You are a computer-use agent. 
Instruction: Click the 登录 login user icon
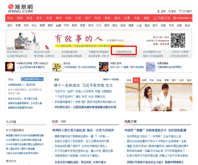pyautogui.click(x=158, y=11)
